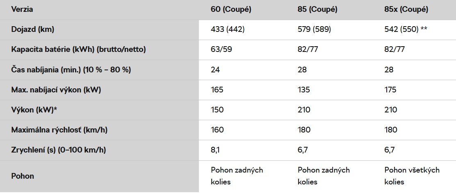
Task: Click the "Čas nabíjania (min.)" row label
Action: pos(71,70)
